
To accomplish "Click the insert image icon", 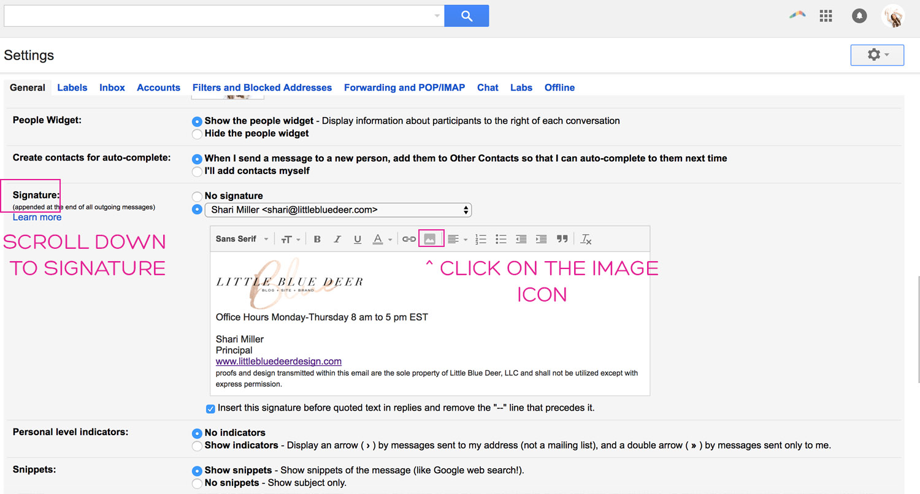I will (x=430, y=238).
